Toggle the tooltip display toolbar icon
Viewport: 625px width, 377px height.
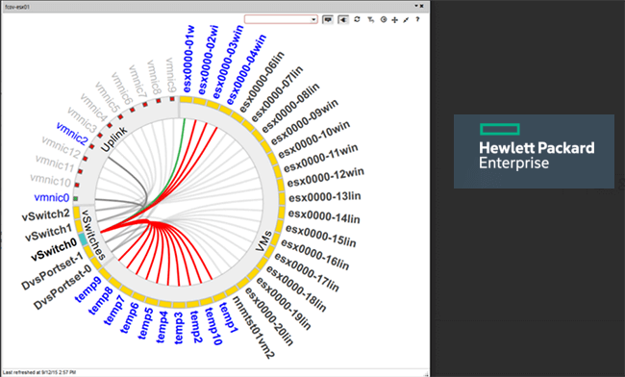[328, 19]
